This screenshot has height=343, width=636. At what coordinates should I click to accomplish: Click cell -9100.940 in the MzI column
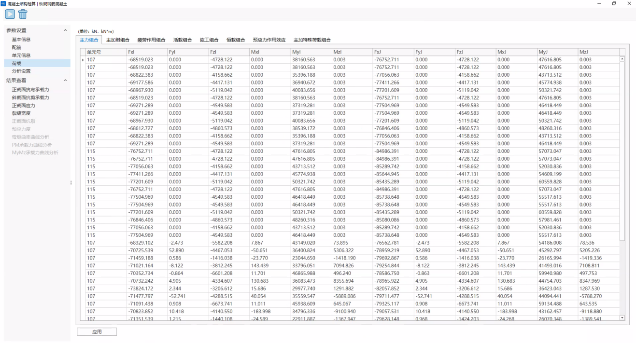[352, 311]
